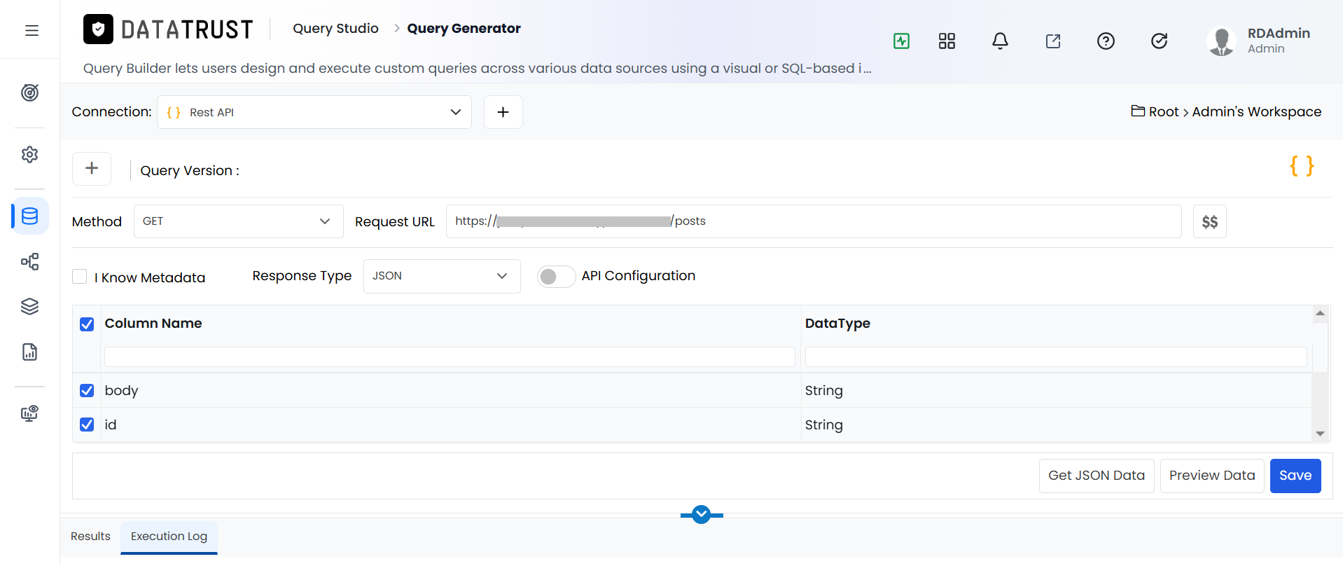1343x566 pixels.
Task: Save the query
Action: [1295, 476]
